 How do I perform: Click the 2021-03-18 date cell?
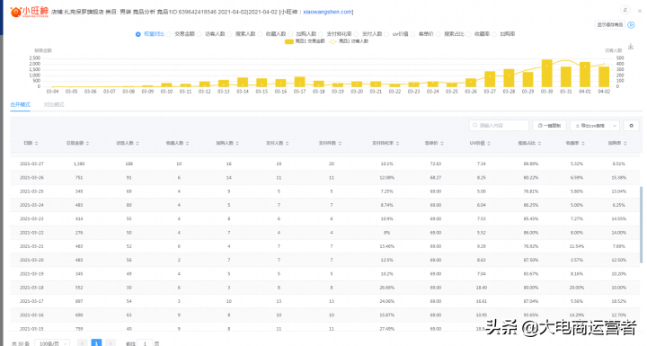click(31, 288)
